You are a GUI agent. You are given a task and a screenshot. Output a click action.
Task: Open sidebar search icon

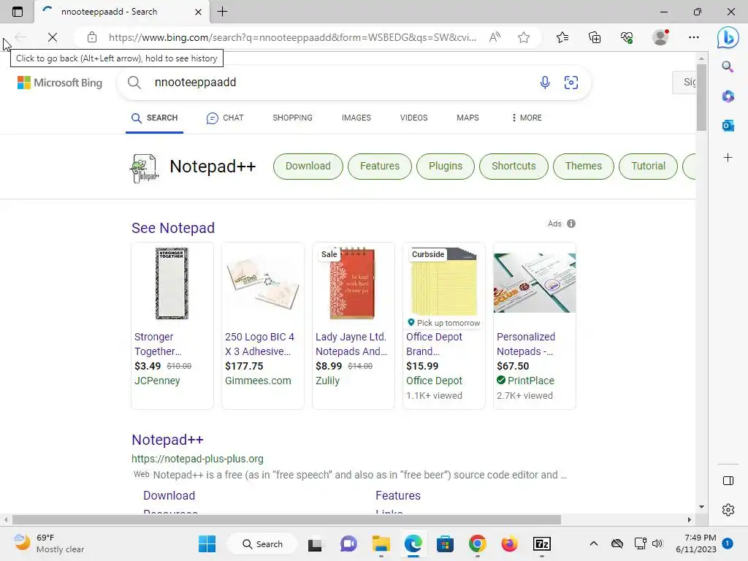(x=728, y=66)
